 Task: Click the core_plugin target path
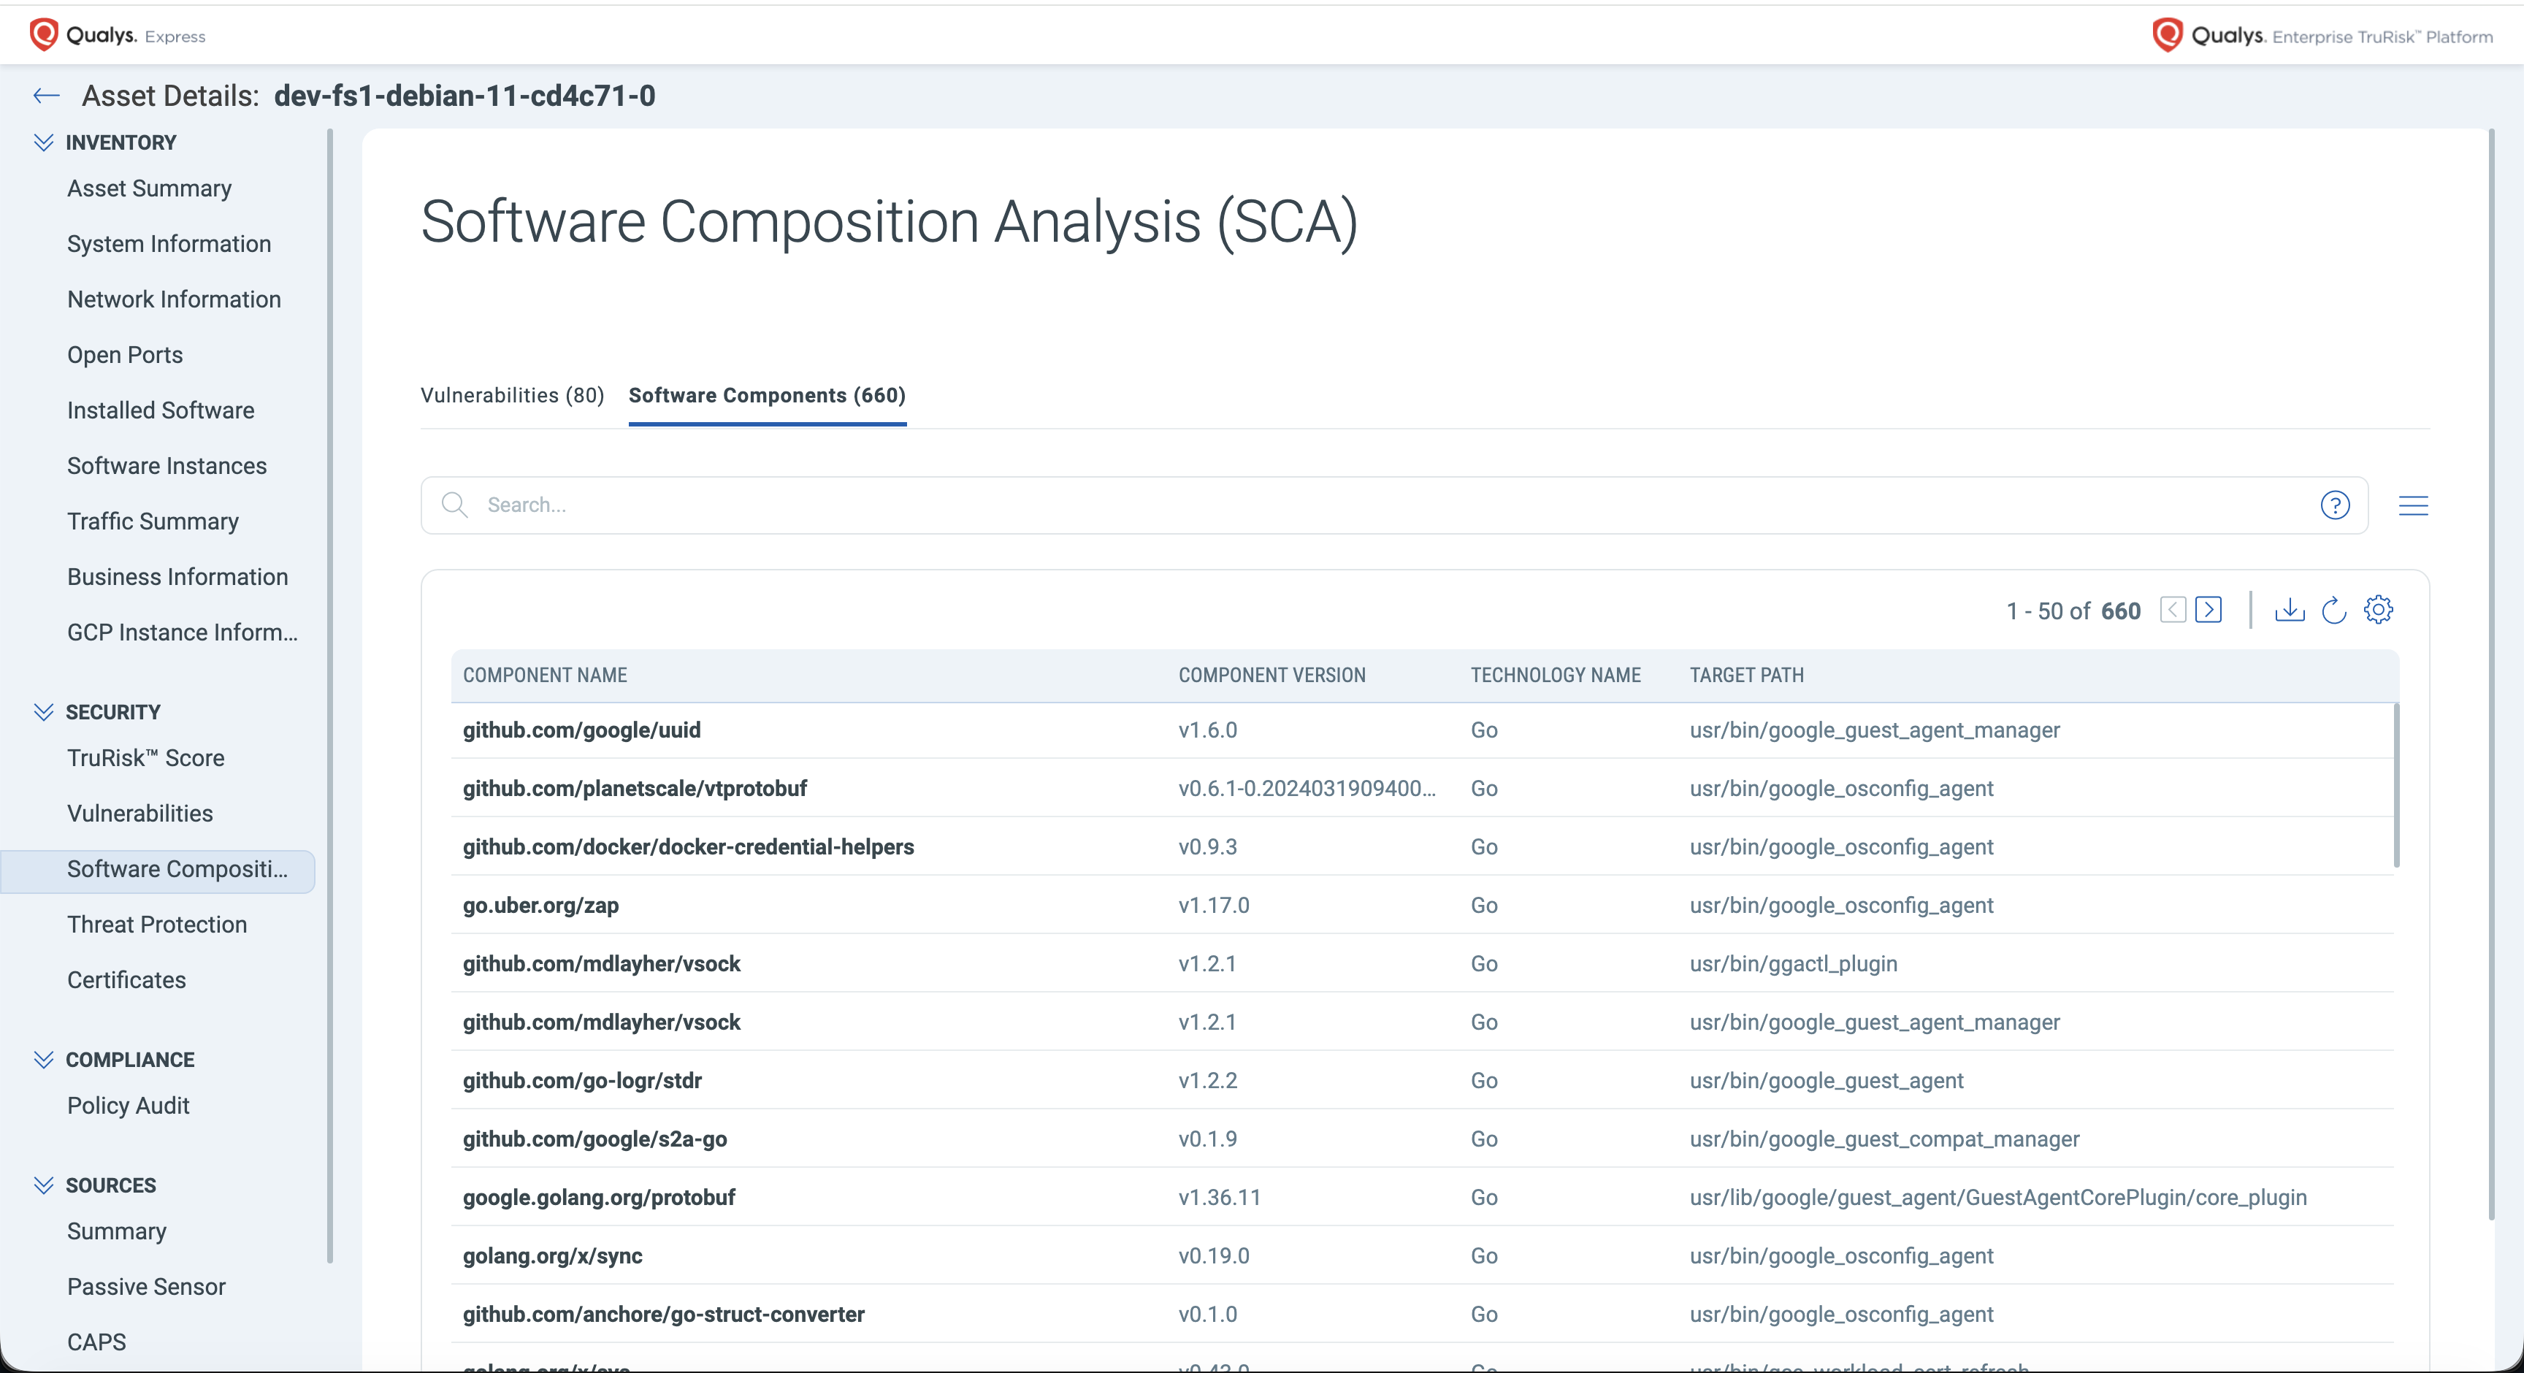(x=1998, y=1198)
